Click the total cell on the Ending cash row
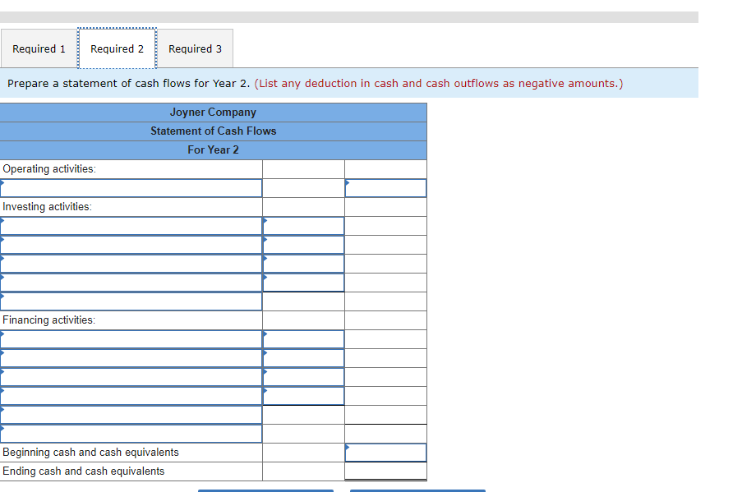The width and height of the screenshot is (742, 492). pyautogui.click(x=385, y=471)
